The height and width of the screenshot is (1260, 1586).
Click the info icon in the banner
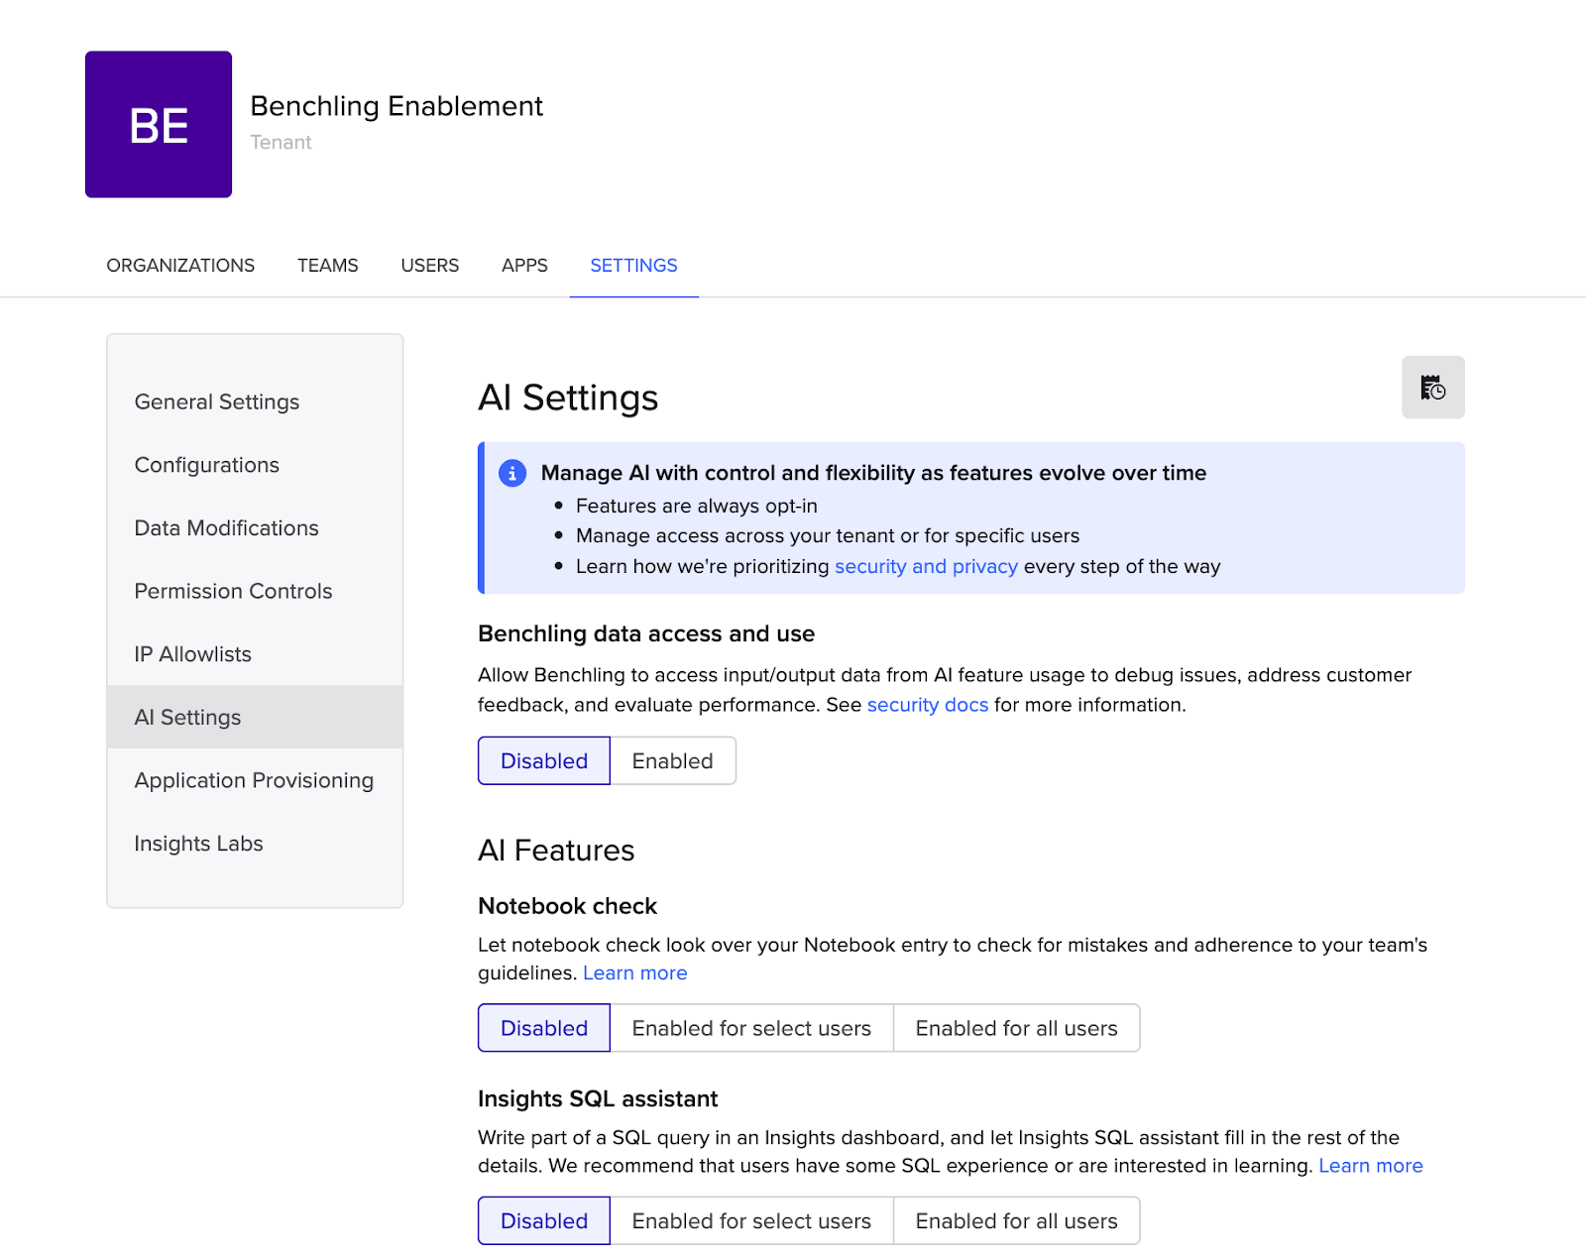511,474
